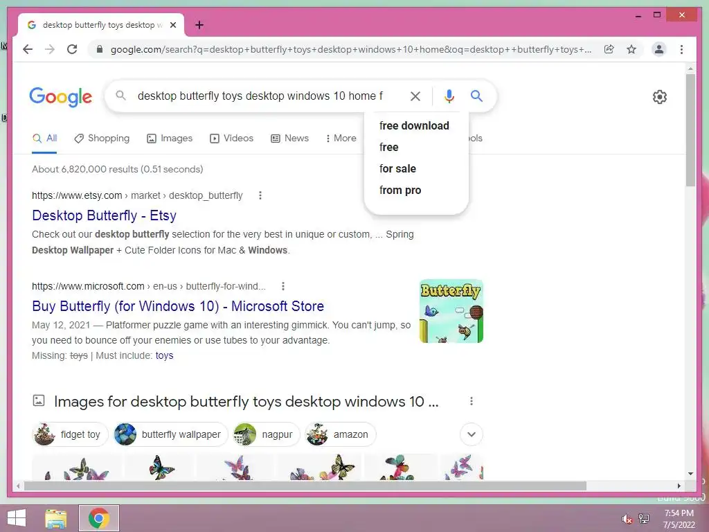Click the browser forward arrow
This screenshot has height=532, width=709.
click(50, 49)
